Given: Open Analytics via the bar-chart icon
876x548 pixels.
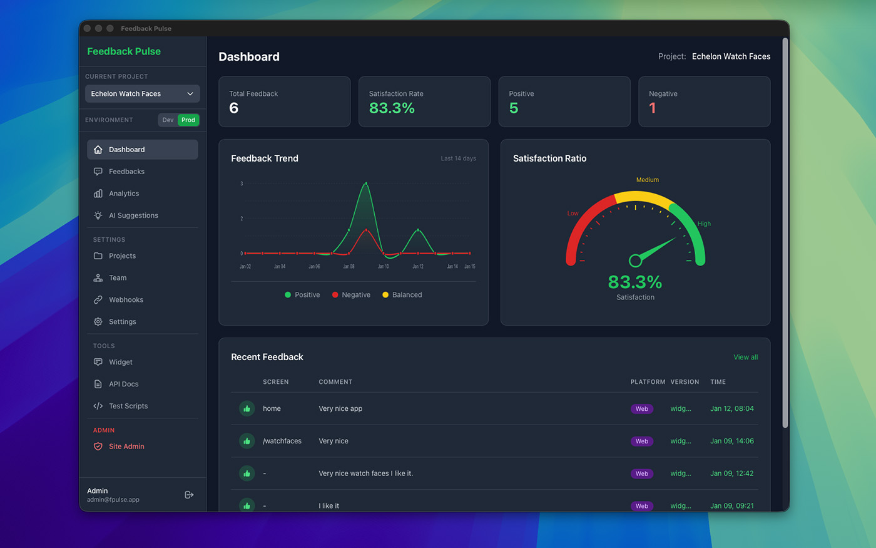Looking at the screenshot, I should (x=97, y=193).
